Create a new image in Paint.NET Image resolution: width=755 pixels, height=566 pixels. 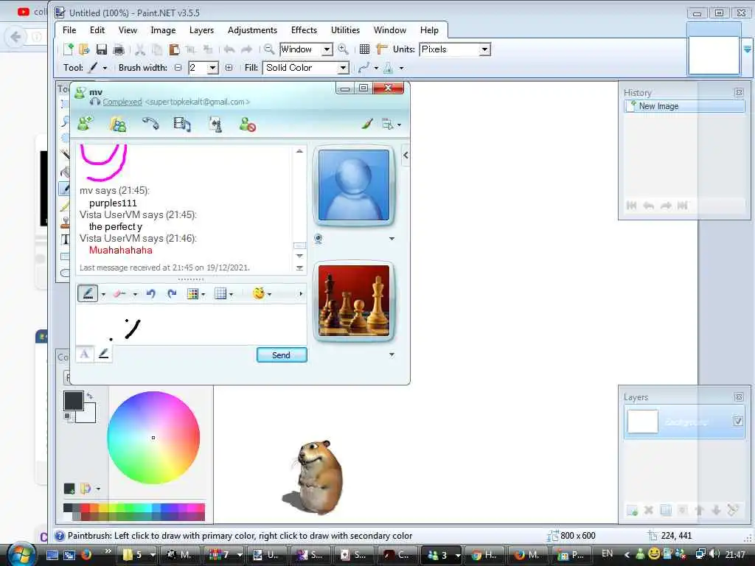tap(69, 49)
